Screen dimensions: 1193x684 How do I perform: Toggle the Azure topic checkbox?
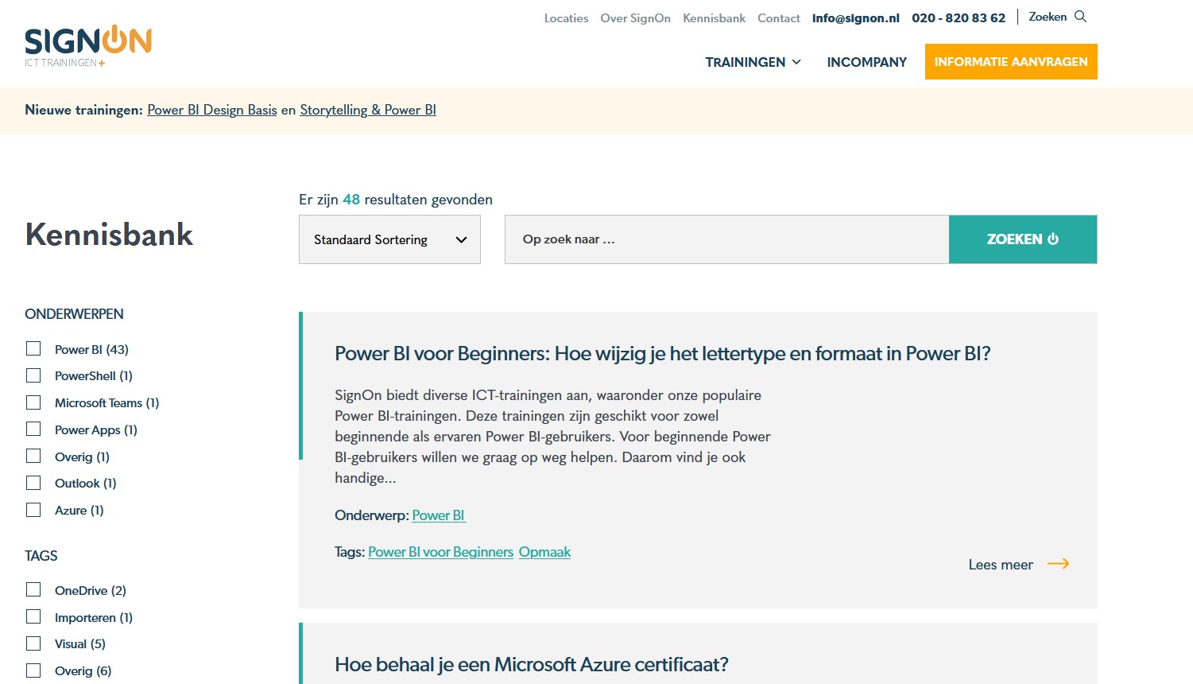click(x=33, y=509)
